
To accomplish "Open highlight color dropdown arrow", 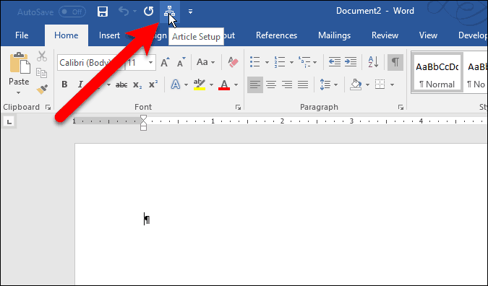I will point(211,85).
